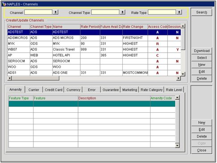Select the ADSTEST channel row
The image size is (217, 163).
[94, 32]
